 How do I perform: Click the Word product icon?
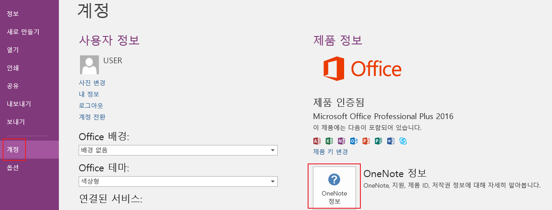(x=391, y=141)
